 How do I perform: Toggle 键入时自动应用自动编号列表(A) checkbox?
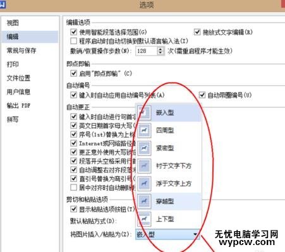[73, 95]
